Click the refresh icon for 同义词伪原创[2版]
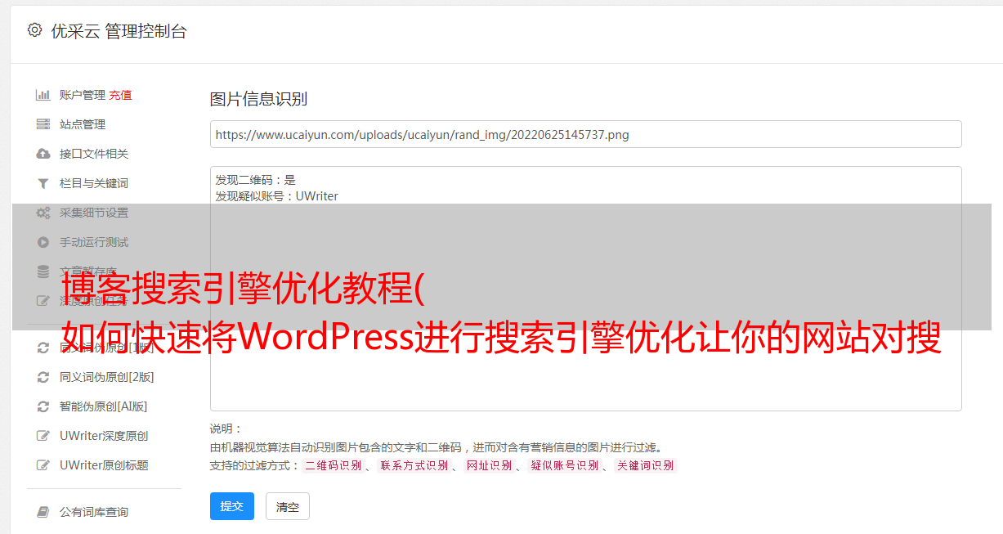1003x534 pixels. 43,377
